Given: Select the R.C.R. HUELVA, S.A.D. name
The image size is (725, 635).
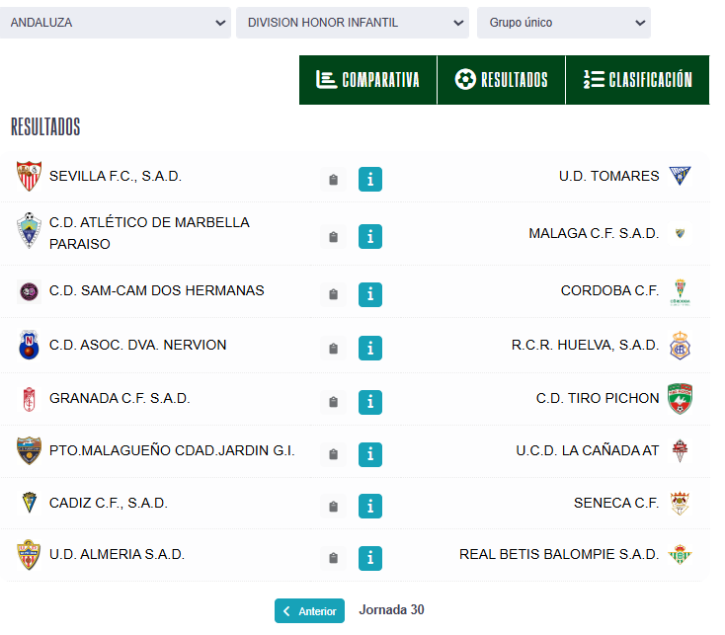Looking at the screenshot, I should point(586,346).
